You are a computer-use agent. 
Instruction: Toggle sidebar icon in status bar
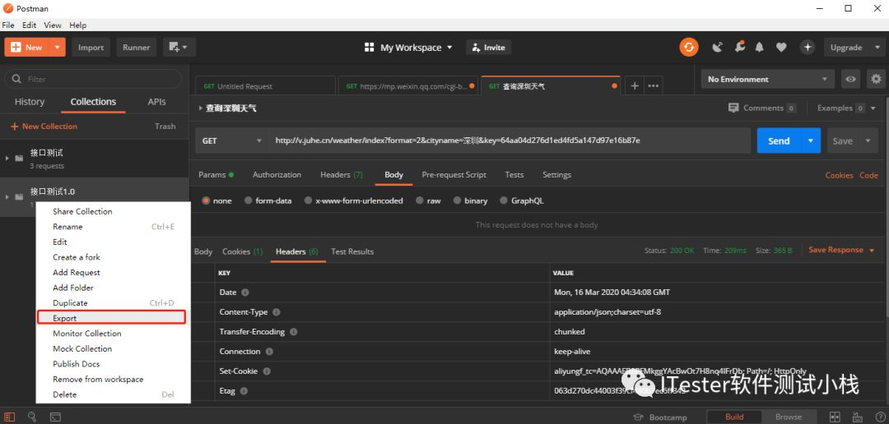click(x=10, y=417)
